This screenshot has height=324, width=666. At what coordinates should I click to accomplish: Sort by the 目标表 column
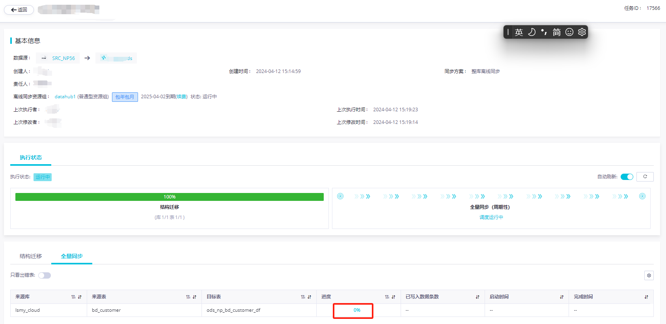(x=309, y=297)
